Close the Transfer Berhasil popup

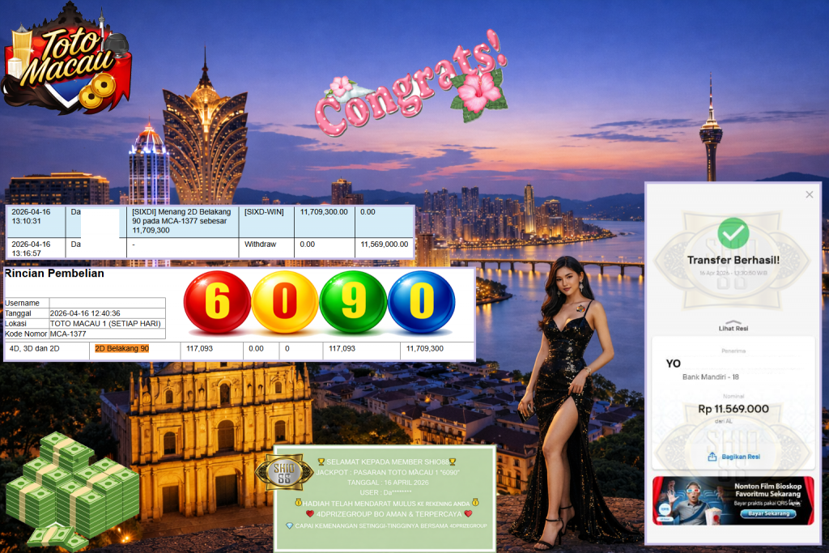pyautogui.click(x=809, y=194)
